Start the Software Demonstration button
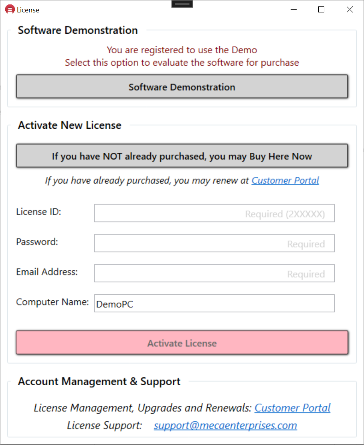Screen dimensions: 364x445 (182, 87)
